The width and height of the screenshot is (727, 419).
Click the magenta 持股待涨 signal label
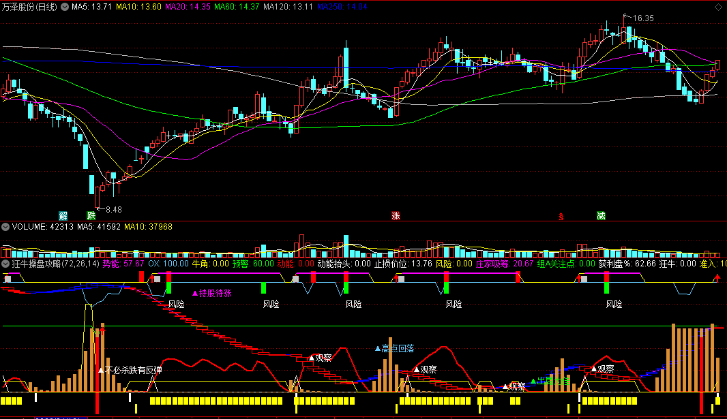[x=212, y=293]
